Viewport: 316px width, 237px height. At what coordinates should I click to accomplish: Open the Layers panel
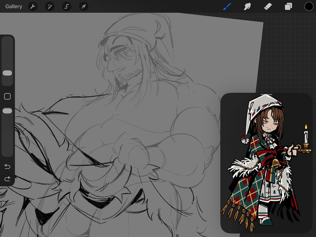tap(288, 6)
